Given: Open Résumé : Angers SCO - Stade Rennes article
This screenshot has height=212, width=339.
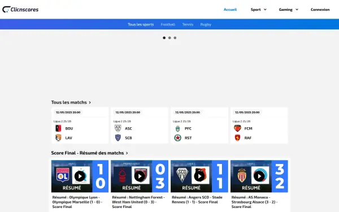Looking at the screenshot, I should coord(197,200).
